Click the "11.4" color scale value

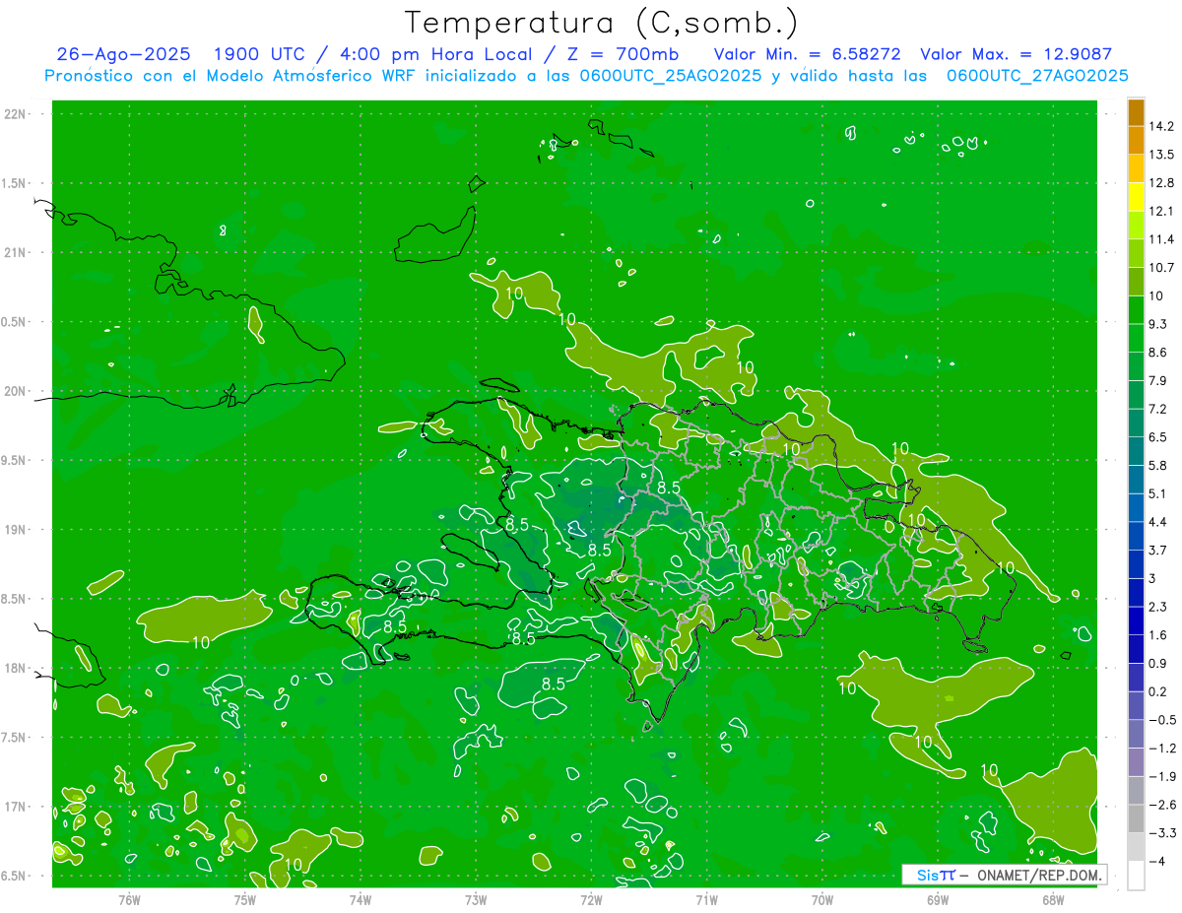[x=1161, y=239]
